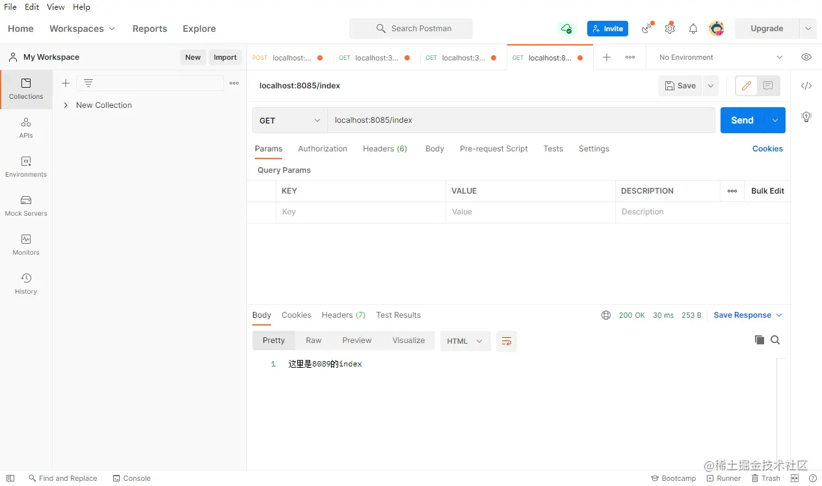Open the Send button dropdown arrow

pos(775,120)
